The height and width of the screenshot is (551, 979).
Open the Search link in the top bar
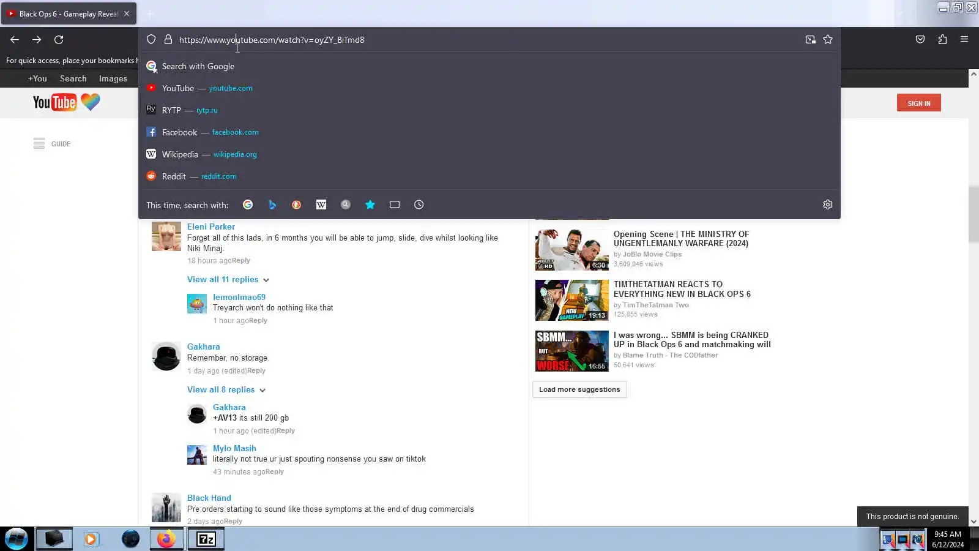(x=73, y=78)
